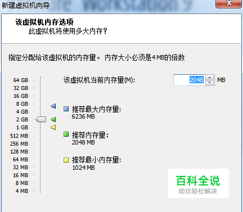
Task: Click the MB unit label beside the spinner
Action: point(221,80)
